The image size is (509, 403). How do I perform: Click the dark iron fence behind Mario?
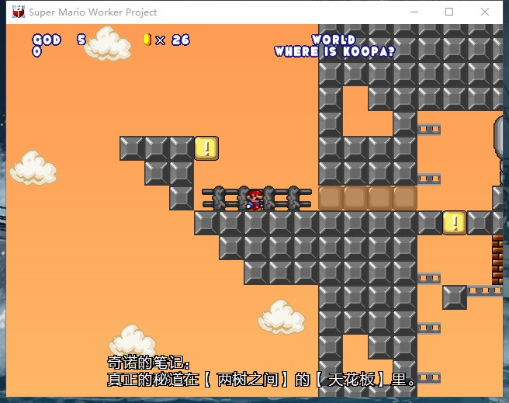point(257,197)
